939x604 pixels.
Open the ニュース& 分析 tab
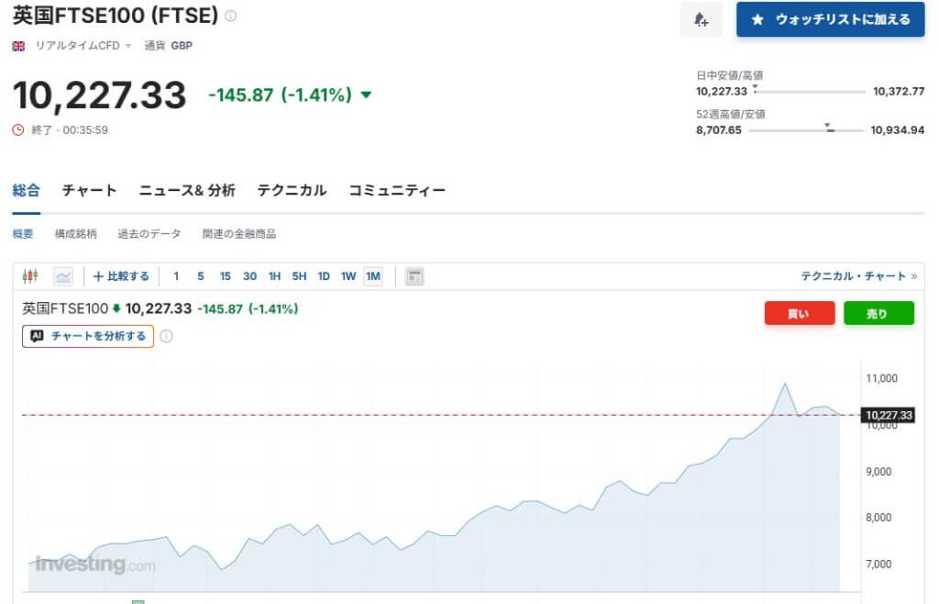click(187, 191)
